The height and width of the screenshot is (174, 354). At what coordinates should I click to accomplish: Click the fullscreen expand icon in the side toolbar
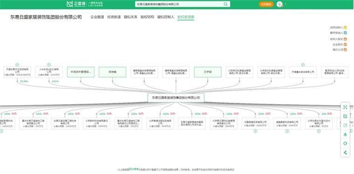pos(345,107)
